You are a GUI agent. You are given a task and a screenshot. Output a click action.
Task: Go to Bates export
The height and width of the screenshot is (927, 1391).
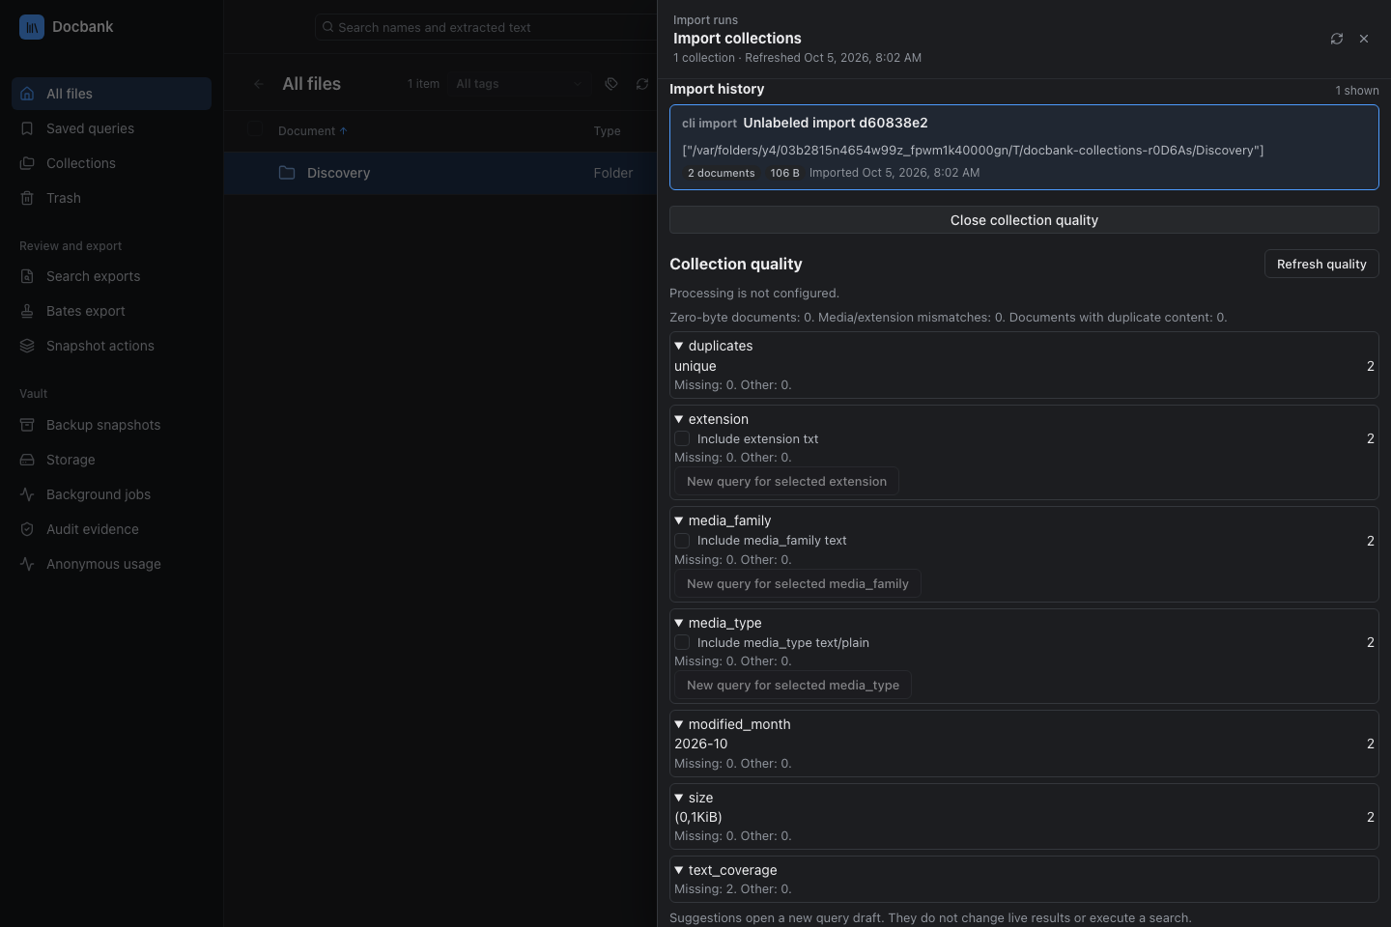pos(111,311)
